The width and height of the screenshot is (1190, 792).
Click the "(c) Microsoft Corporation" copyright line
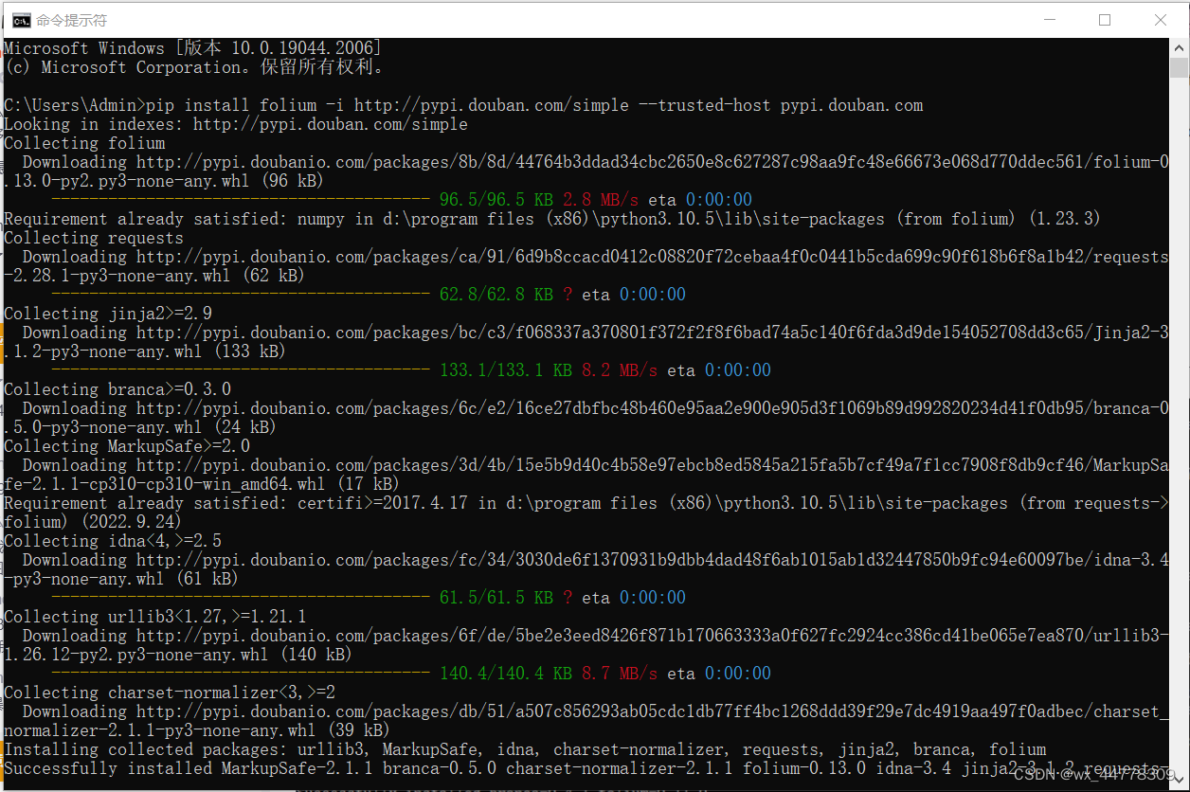pos(193,67)
